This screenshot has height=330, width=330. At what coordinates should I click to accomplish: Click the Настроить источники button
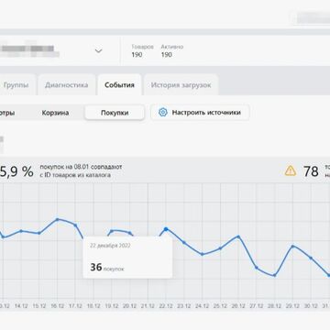pos(200,113)
